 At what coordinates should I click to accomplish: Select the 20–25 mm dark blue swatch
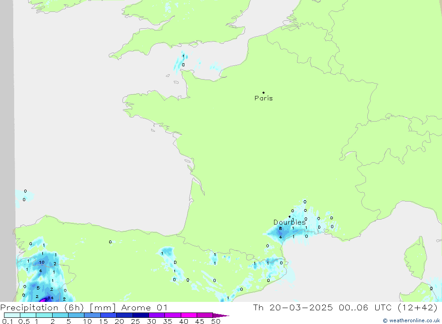tap(124, 315)
